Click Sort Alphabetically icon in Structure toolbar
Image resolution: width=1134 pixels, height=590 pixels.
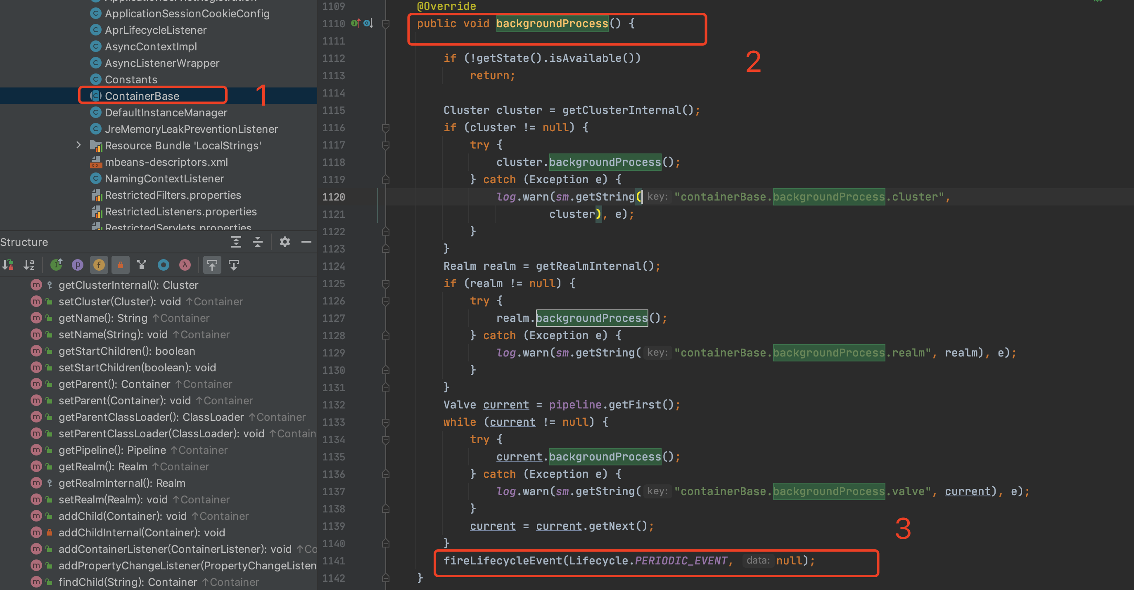29,265
